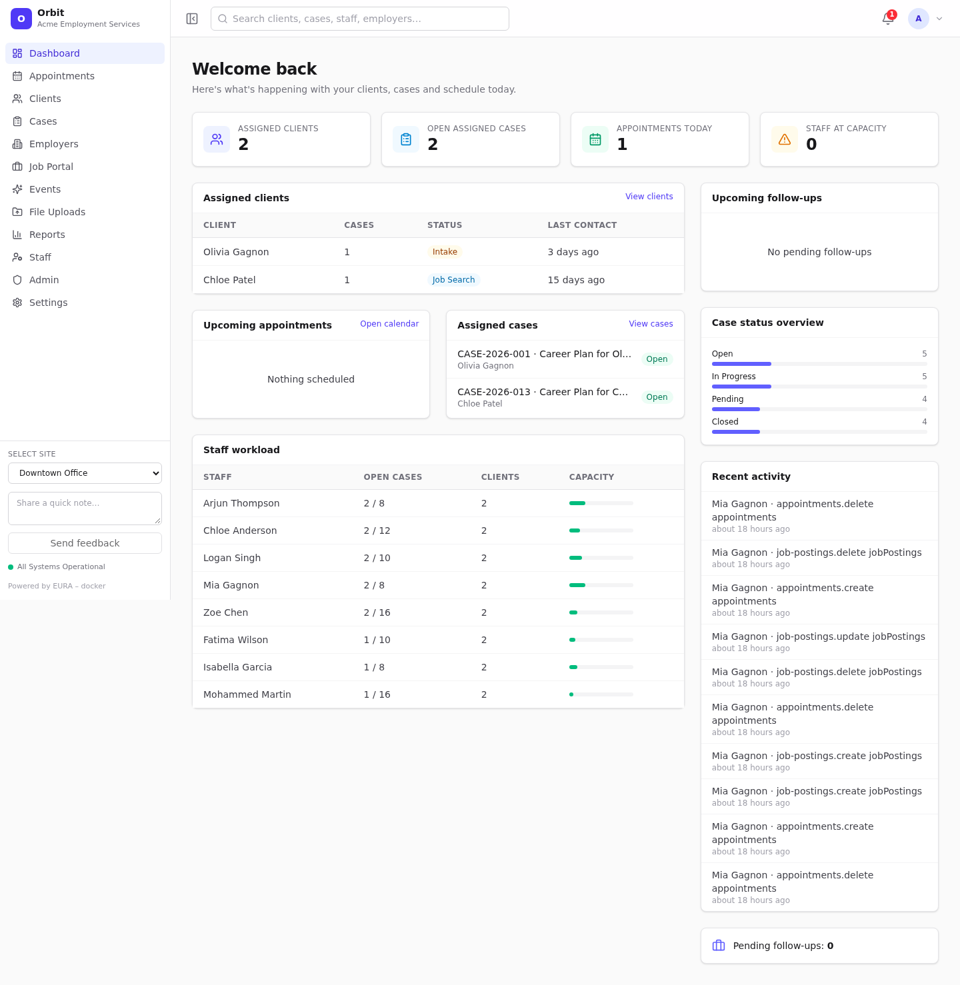The height and width of the screenshot is (985, 960).
Task: Open the View clients link
Action: click(649, 197)
